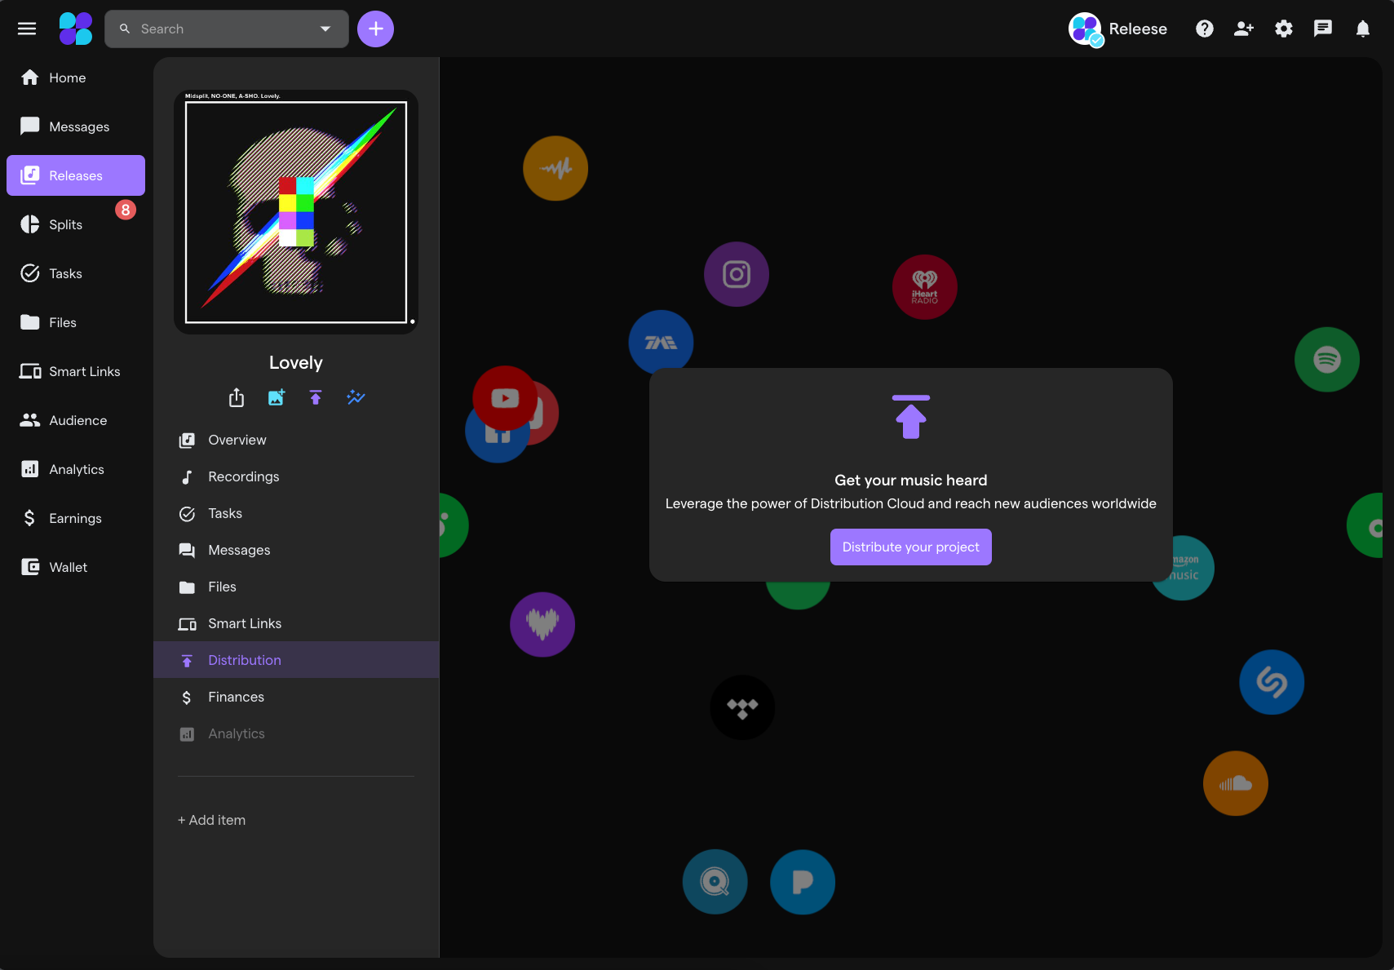The width and height of the screenshot is (1394, 970).
Task: Open Files in the main sidebar
Action: click(x=76, y=322)
